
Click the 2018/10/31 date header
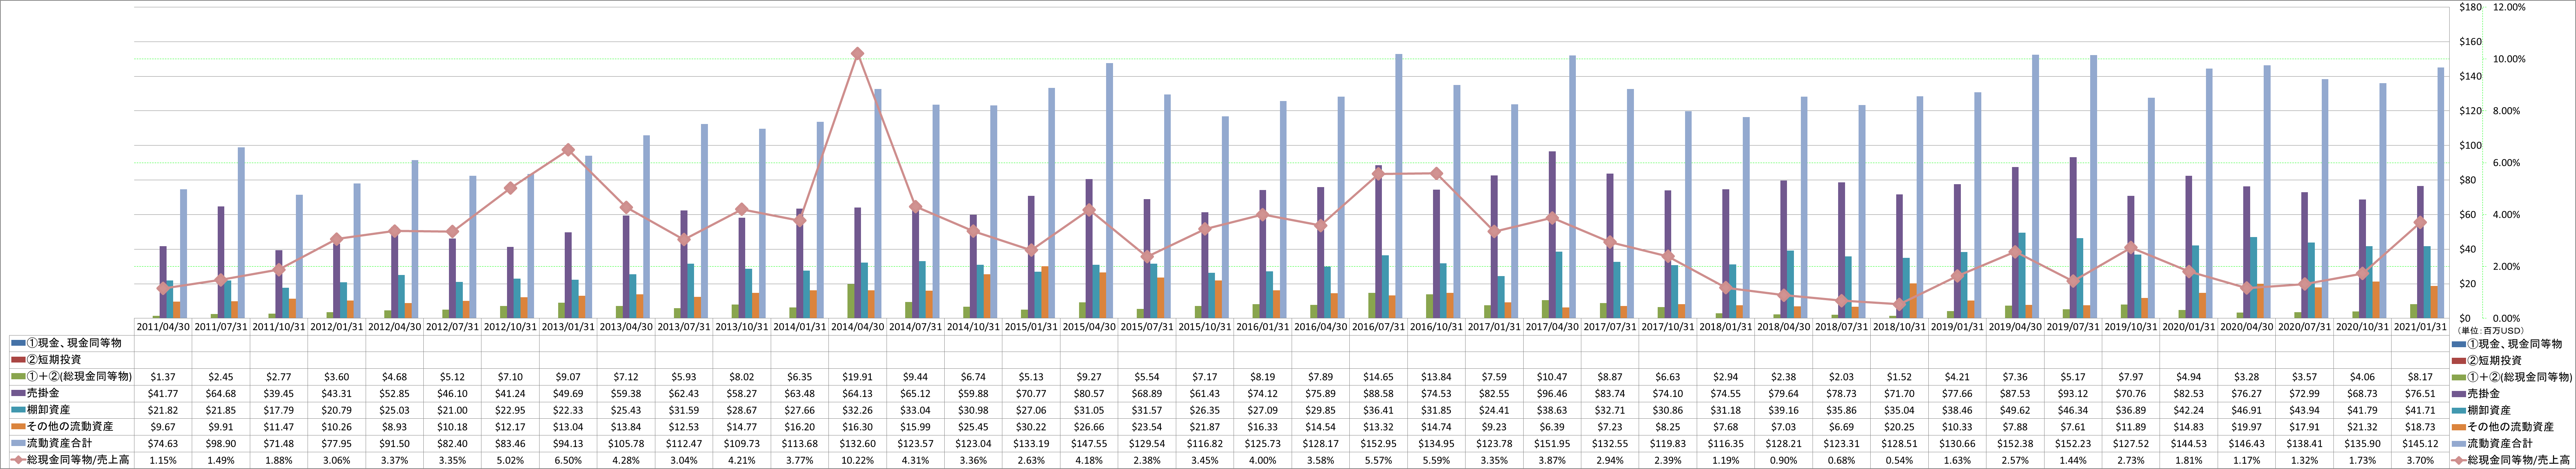(1900, 326)
